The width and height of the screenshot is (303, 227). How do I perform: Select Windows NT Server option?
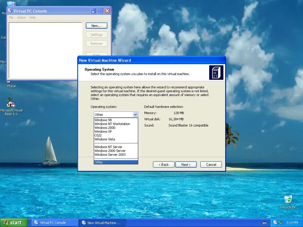click(x=116, y=147)
